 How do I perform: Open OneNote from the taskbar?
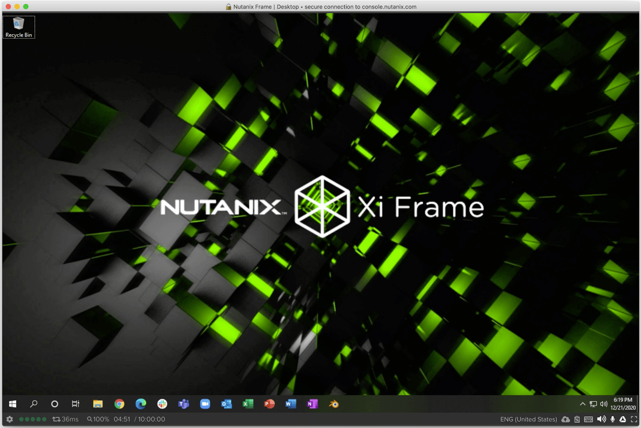pyautogui.click(x=312, y=404)
